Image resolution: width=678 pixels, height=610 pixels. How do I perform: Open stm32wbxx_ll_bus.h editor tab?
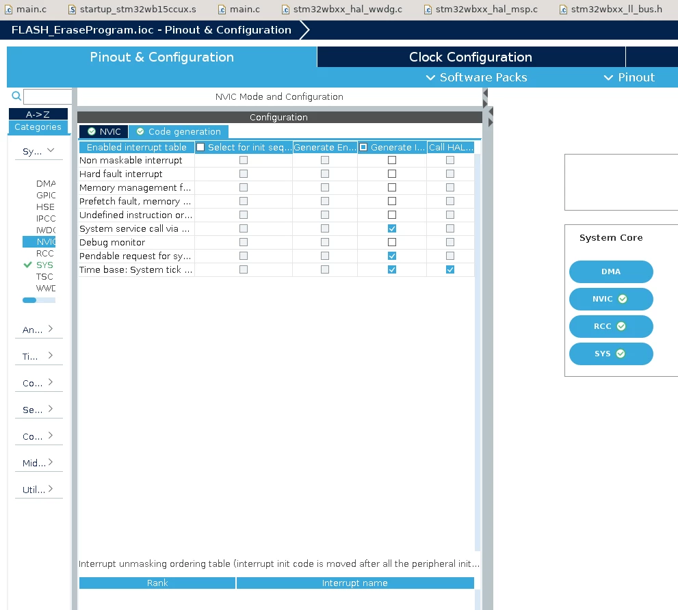point(611,9)
